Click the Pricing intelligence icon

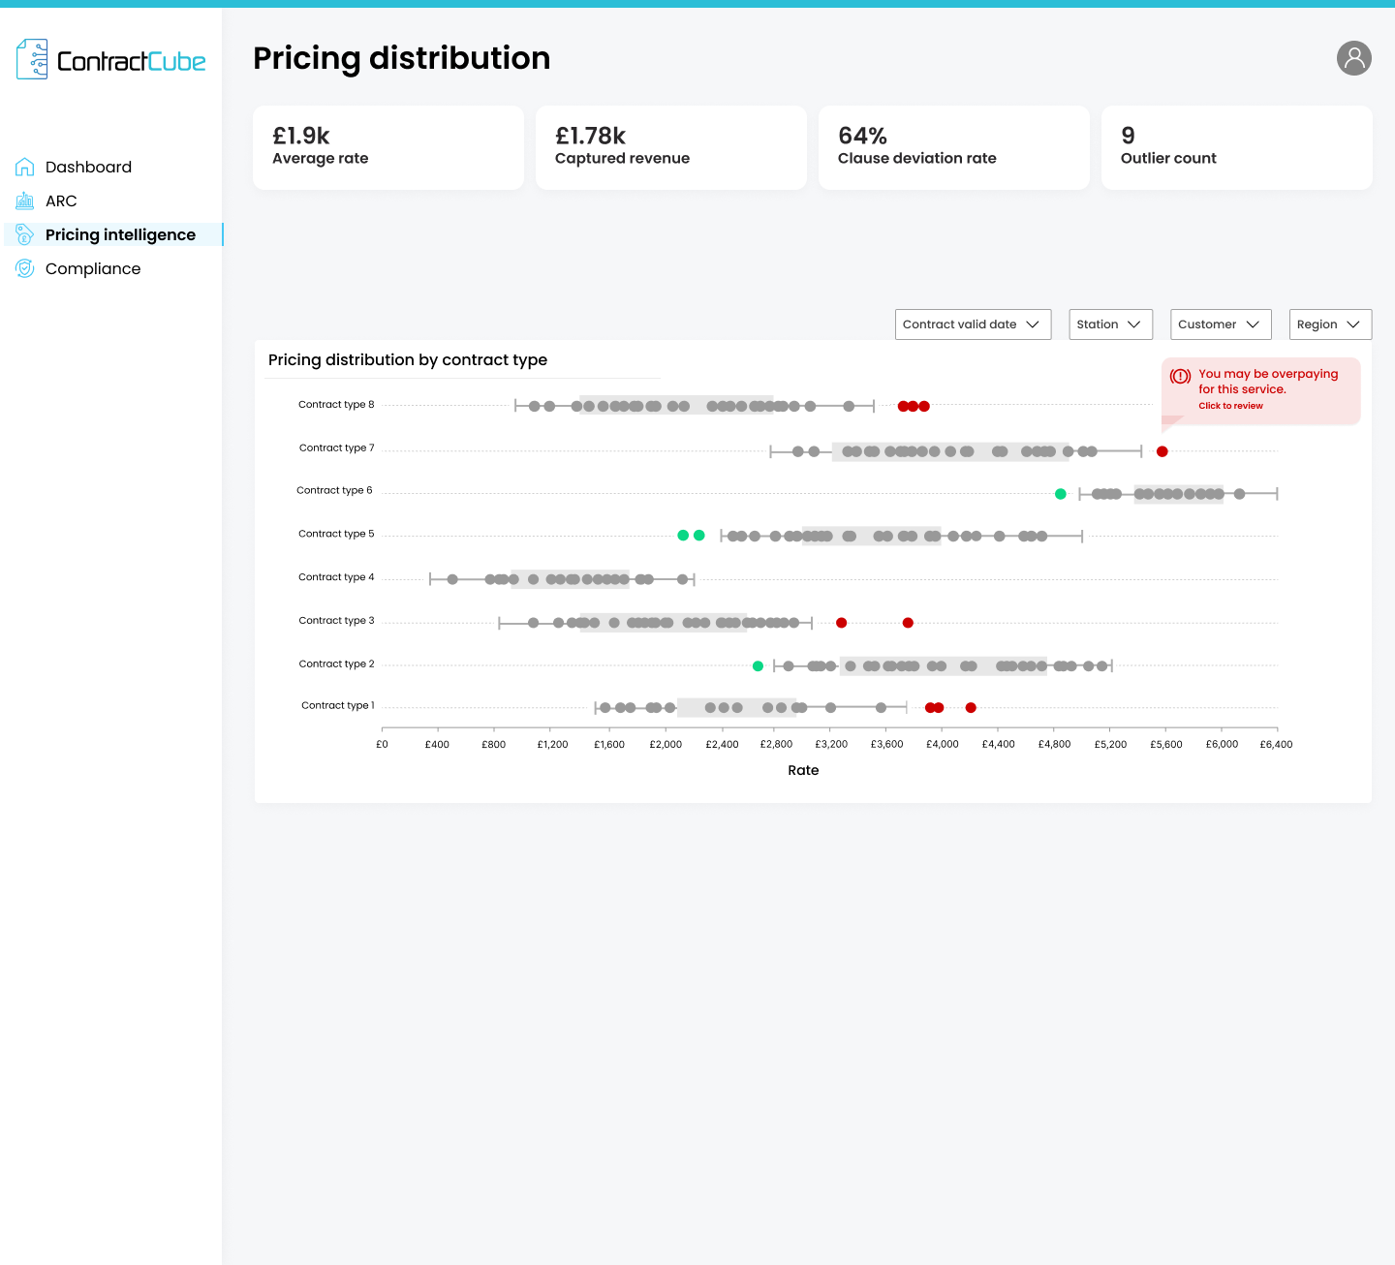(25, 234)
